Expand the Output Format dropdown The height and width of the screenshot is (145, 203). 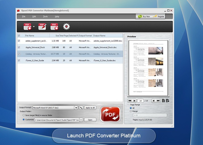click(76, 108)
